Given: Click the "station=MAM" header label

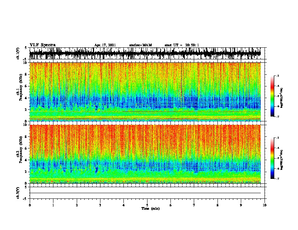Looking at the screenshot, I should click(x=140, y=45).
